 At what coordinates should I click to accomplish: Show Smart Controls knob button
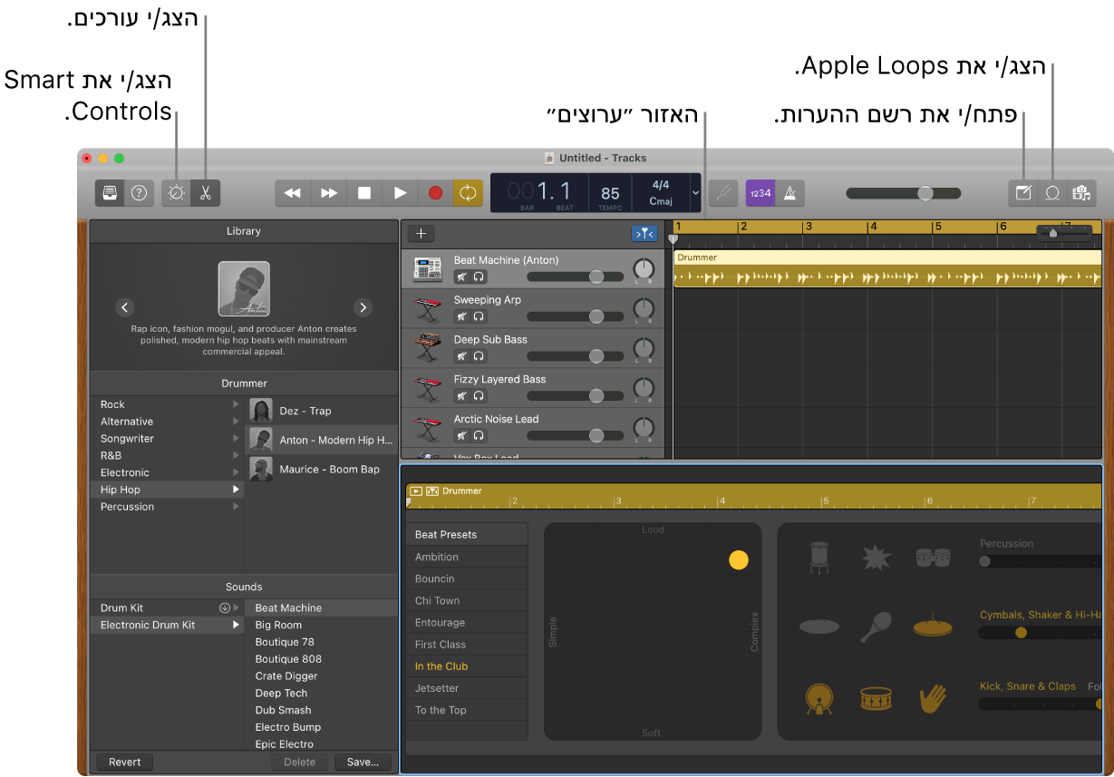pos(177,193)
